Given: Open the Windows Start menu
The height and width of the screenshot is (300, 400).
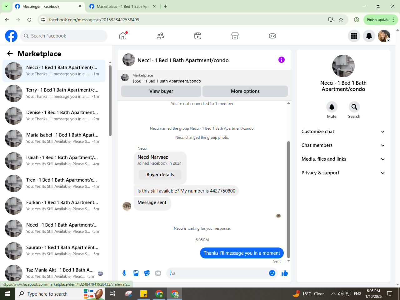Looking at the screenshot, I should point(7,294).
